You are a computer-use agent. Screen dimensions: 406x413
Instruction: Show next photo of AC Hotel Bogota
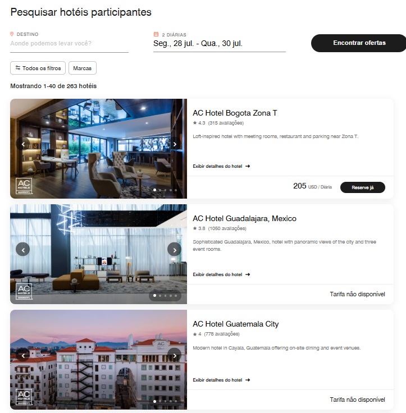pyautogui.click(x=175, y=144)
